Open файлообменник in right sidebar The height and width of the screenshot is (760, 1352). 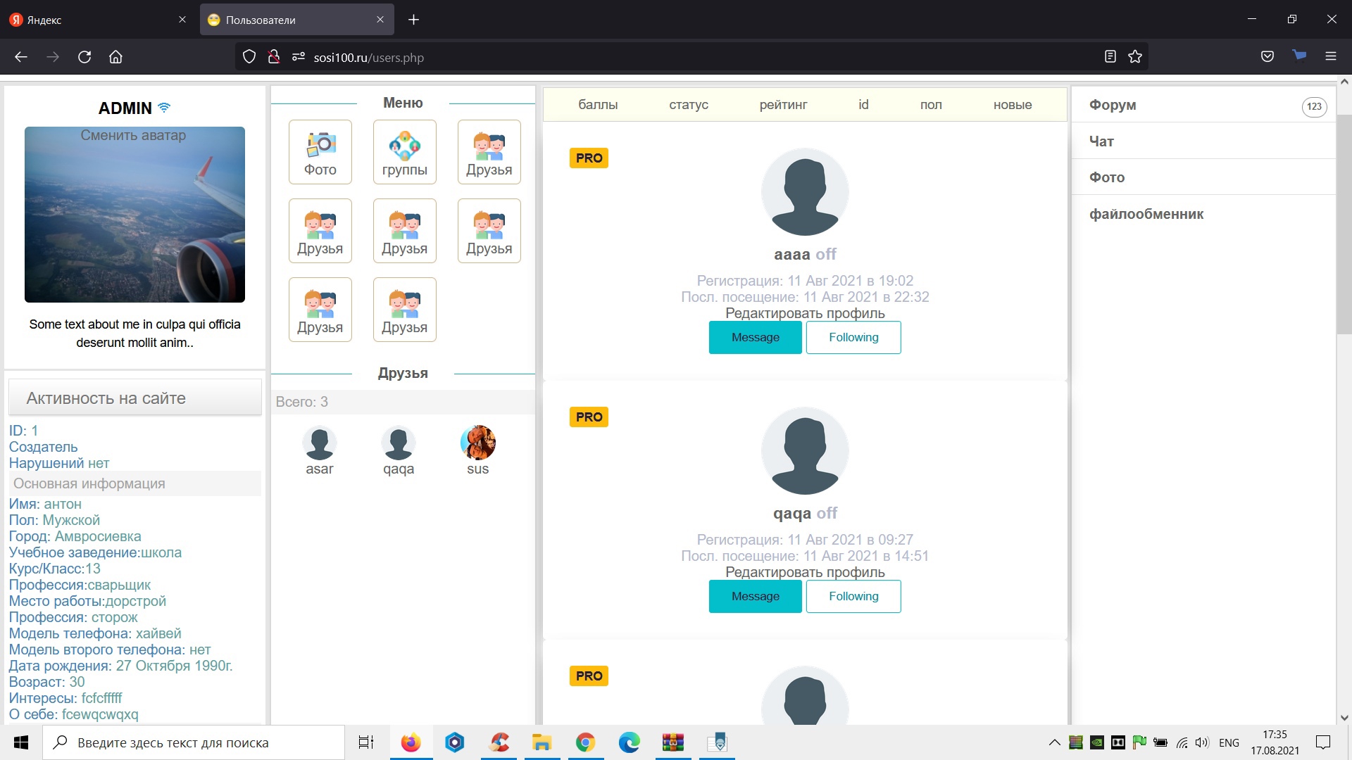(1146, 214)
